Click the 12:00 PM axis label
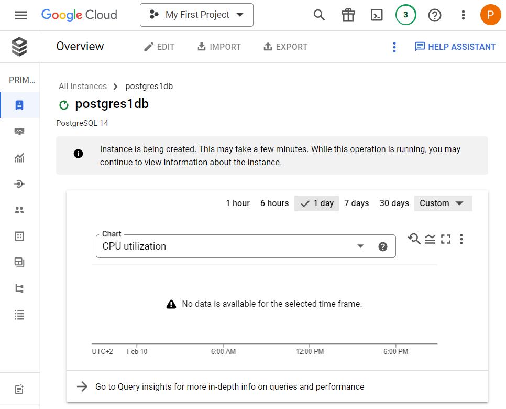The image size is (506, 409). (x=310, y=351)
